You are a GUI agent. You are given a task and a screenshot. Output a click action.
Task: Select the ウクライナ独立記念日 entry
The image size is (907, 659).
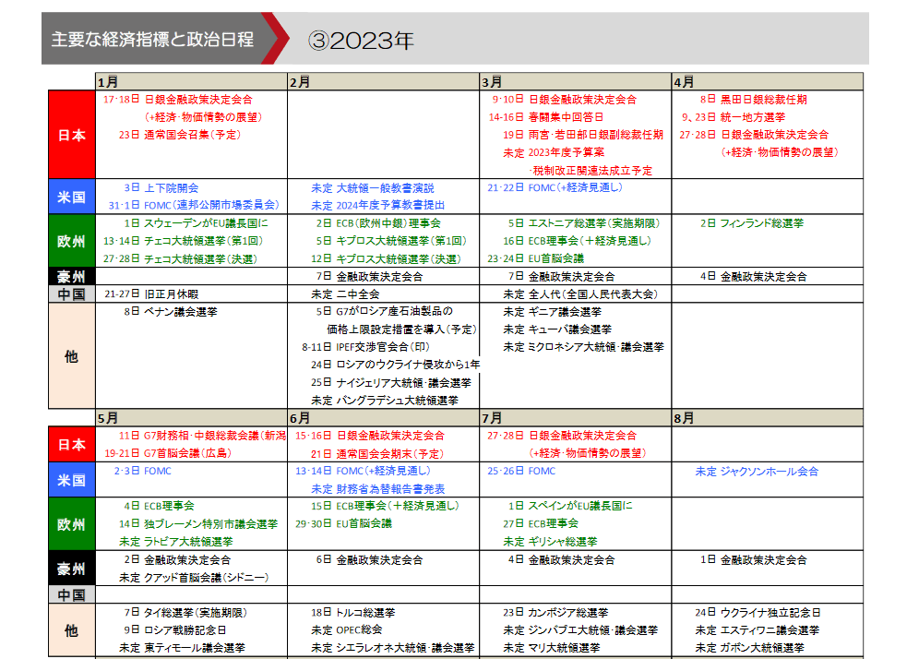pyautogui.click(x=770, y=612)
